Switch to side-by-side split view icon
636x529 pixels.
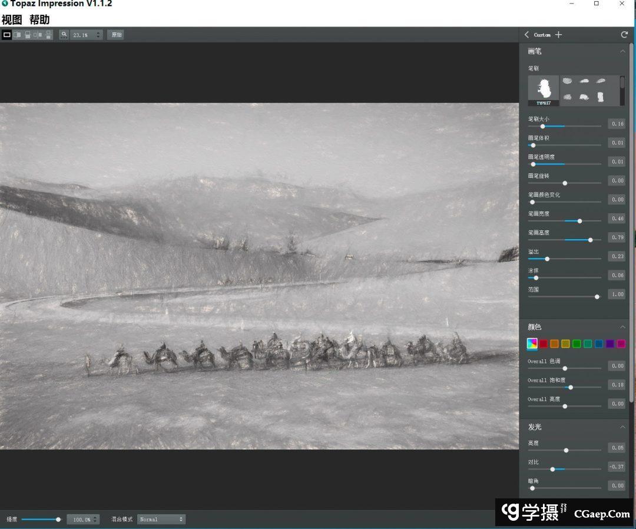tap(18, 35)
